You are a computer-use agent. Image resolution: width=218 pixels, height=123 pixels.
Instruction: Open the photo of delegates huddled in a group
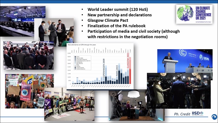click(28, 56)
